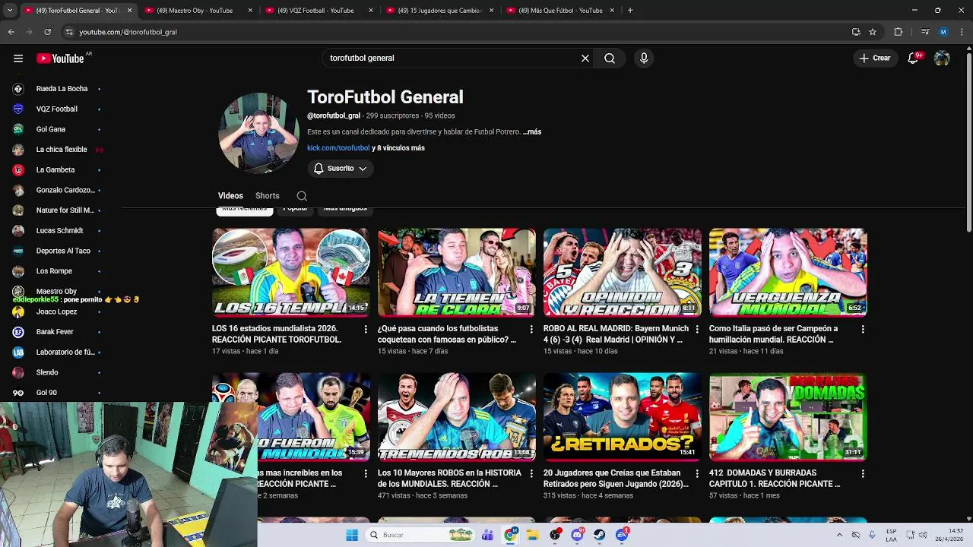Play the ¿RETIRADOS? video thumbnail
Viewport: 973px width, 547px height.
[623, 417]
